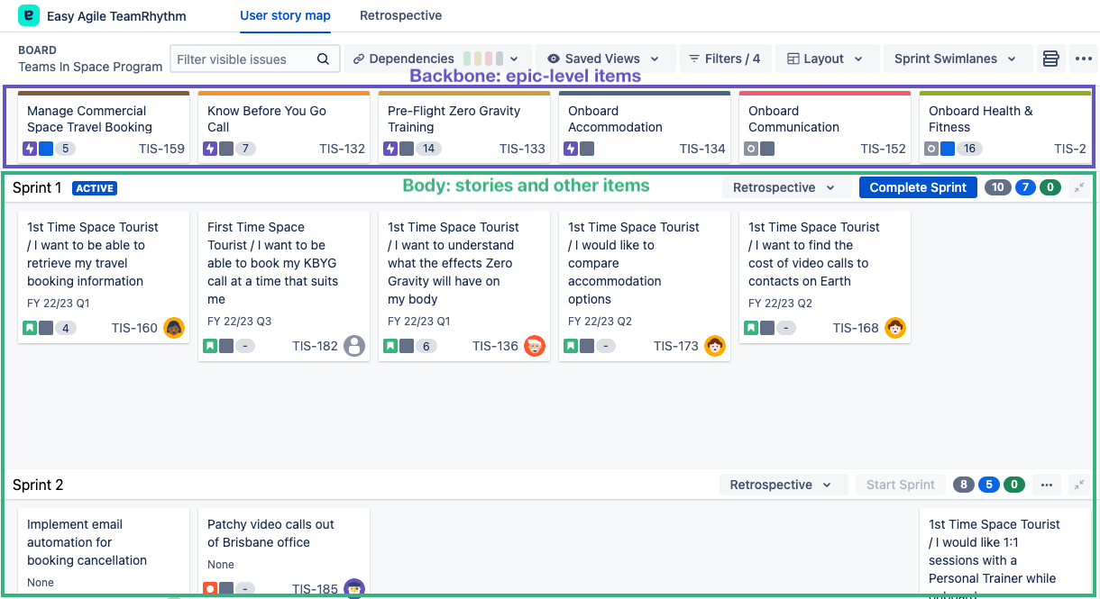Collapse the Sprint 2 swimlane
Viewport: 1100px width, 599px height.
[x=1079, y=485]
